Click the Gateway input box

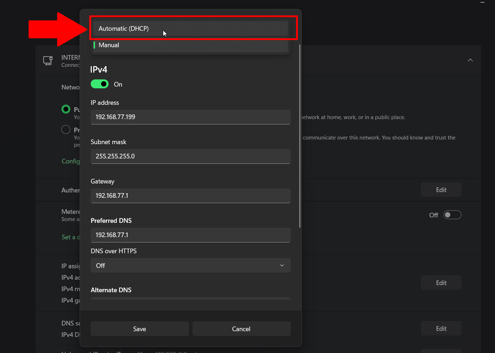point(190,196)
